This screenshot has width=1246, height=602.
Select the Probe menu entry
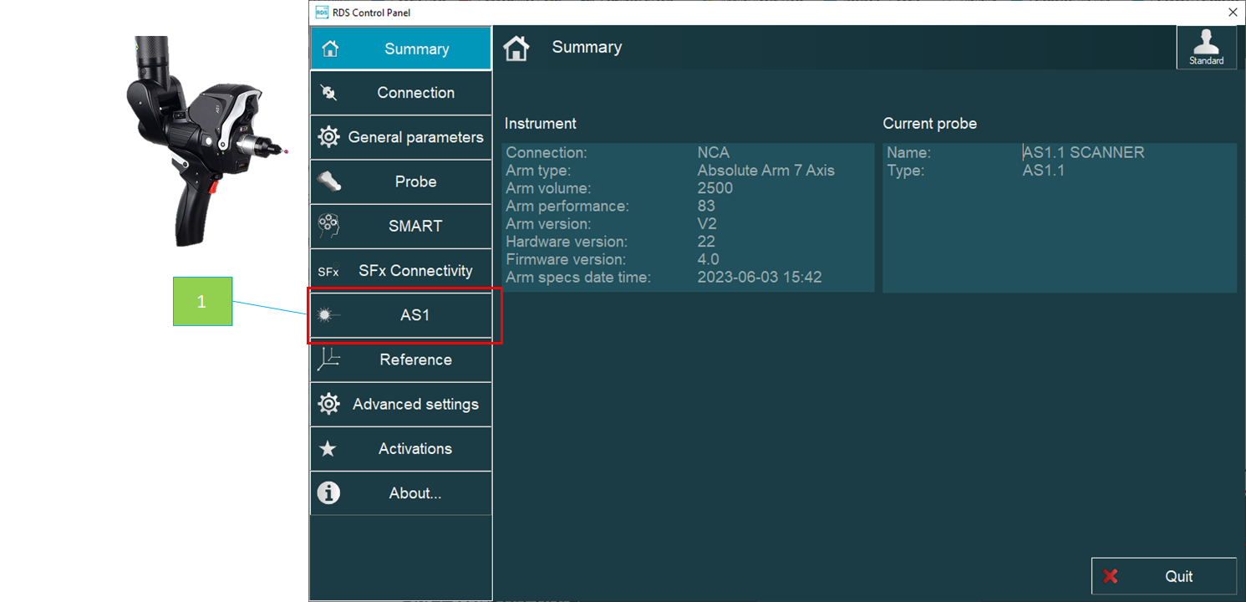coord(400,181)
